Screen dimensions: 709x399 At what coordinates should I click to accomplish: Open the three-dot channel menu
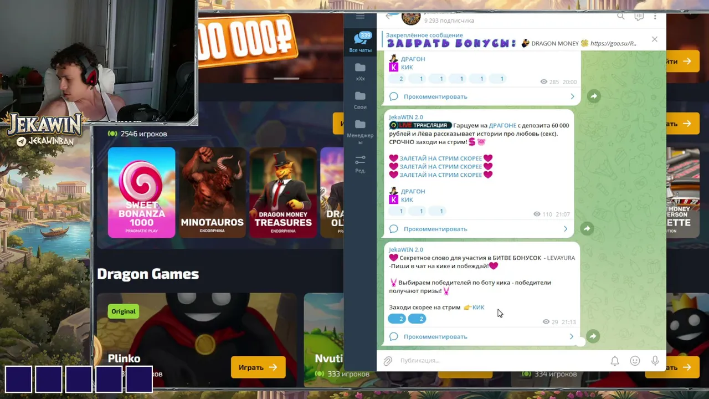655,17
